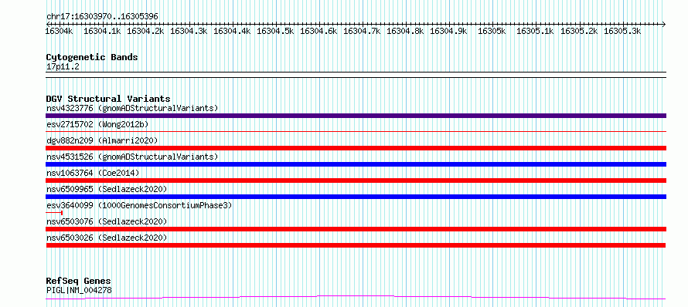Screen dimensions: 688x307
Task: Click the 16305.3k ruler tick label
Action: click(622, 31)
